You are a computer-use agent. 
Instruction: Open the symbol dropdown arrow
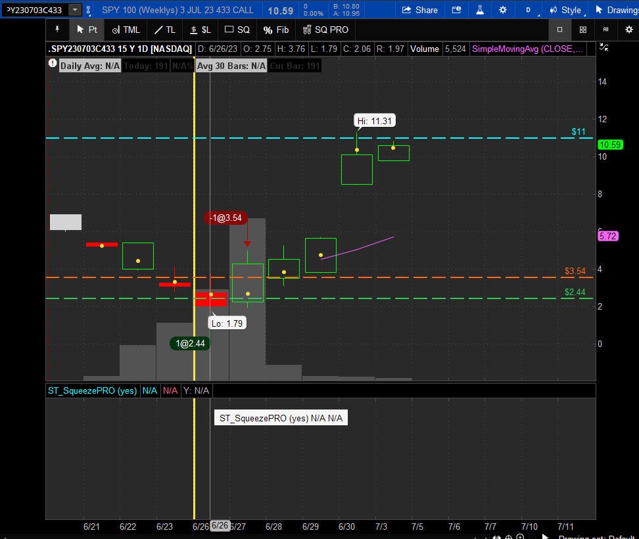tap(75, 10)
